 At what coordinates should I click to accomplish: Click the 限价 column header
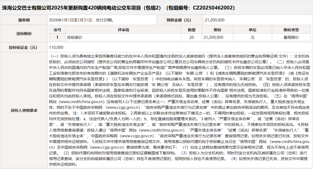pos(217,30)
